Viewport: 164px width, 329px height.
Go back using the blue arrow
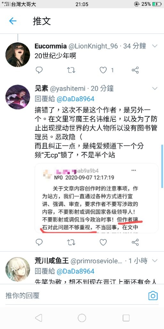point(13,21)
